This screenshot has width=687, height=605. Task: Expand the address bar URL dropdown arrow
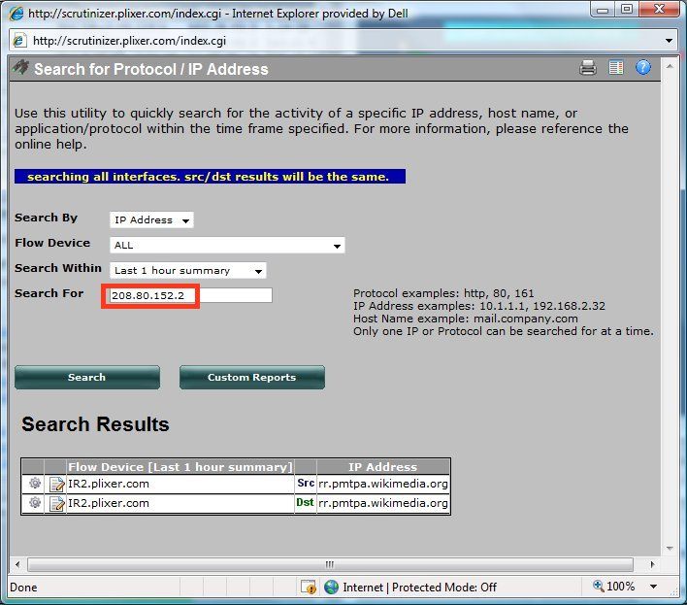coord(669,41)
